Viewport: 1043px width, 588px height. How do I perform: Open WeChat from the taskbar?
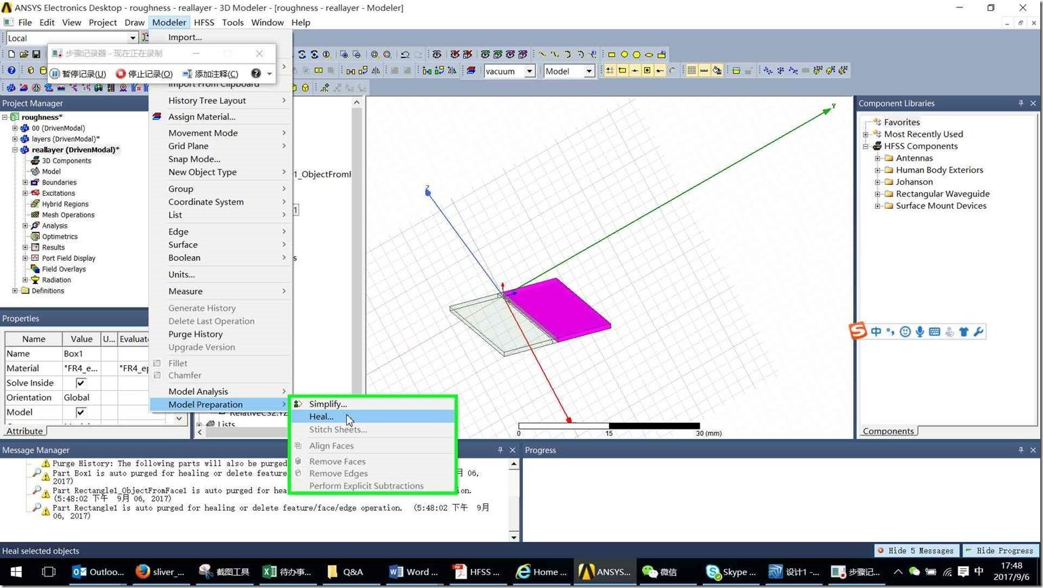(660, 572)
